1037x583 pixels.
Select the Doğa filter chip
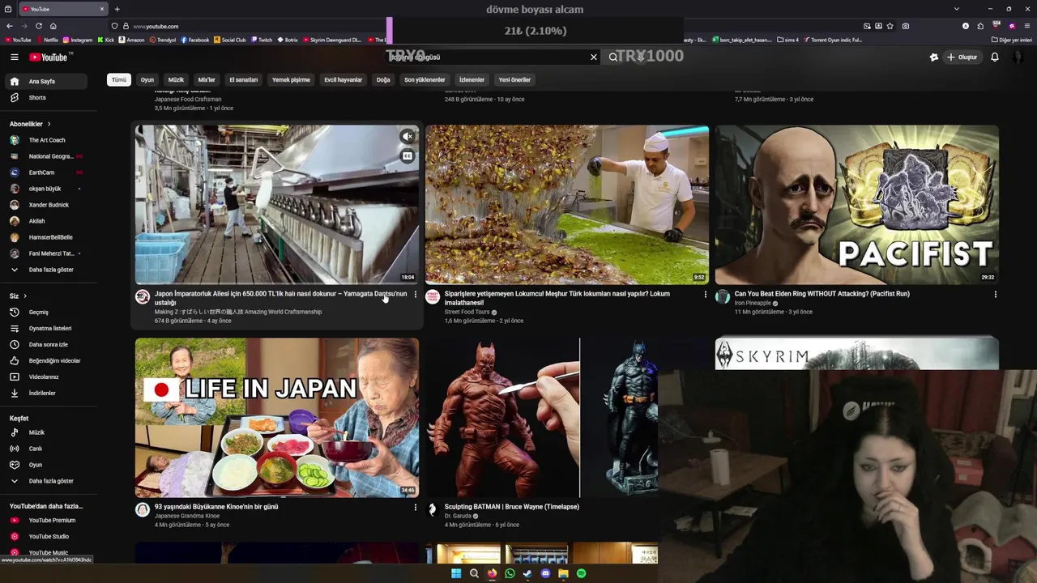tap(383, 79)
